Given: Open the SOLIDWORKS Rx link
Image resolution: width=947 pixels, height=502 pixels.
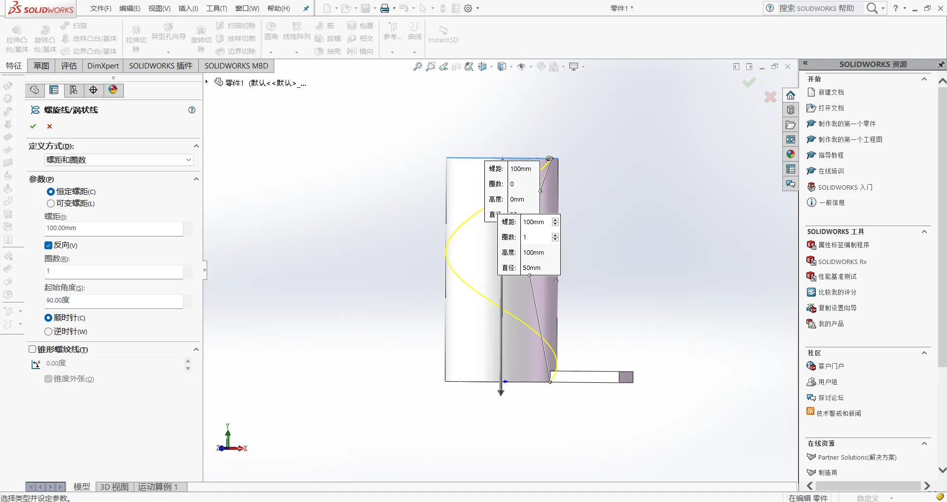Looking at the screenshot, I should tap(842, 262).
